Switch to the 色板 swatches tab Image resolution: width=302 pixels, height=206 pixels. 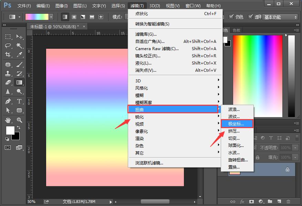click(237, 30)
